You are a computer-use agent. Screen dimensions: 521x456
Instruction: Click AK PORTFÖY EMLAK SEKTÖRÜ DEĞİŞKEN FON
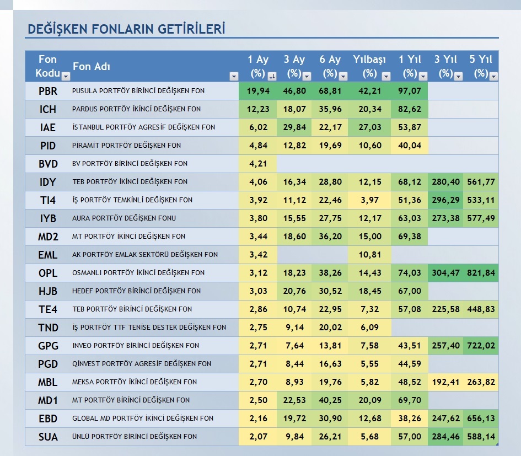[145, 255]
